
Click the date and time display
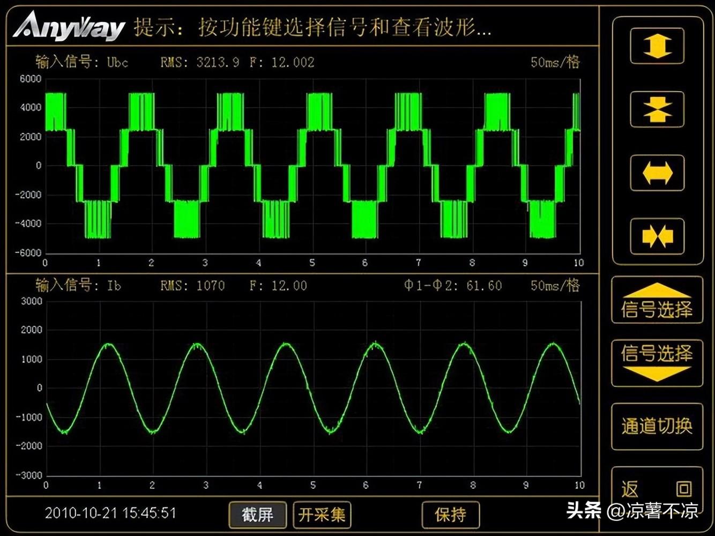[x=110, y=513]
